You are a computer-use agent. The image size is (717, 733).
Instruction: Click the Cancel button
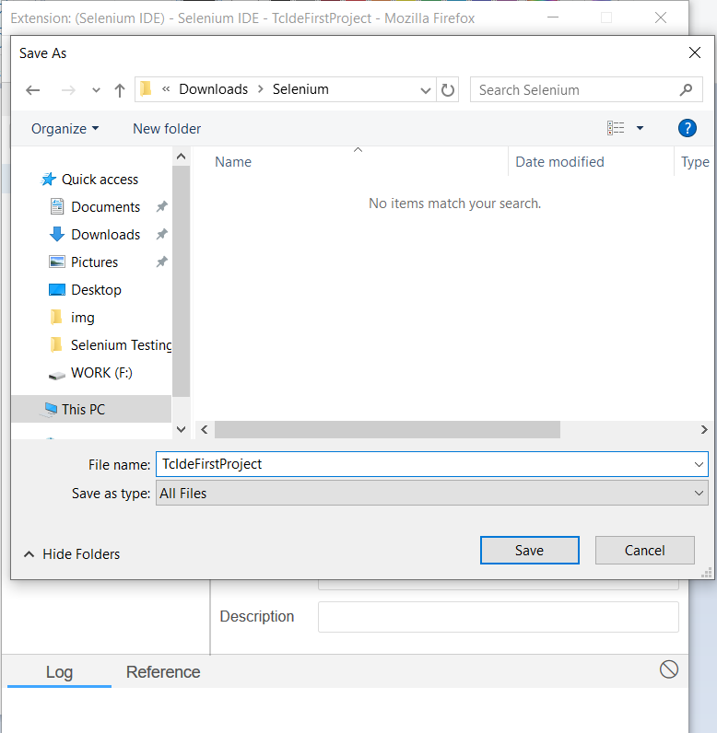tap(644, 551)
